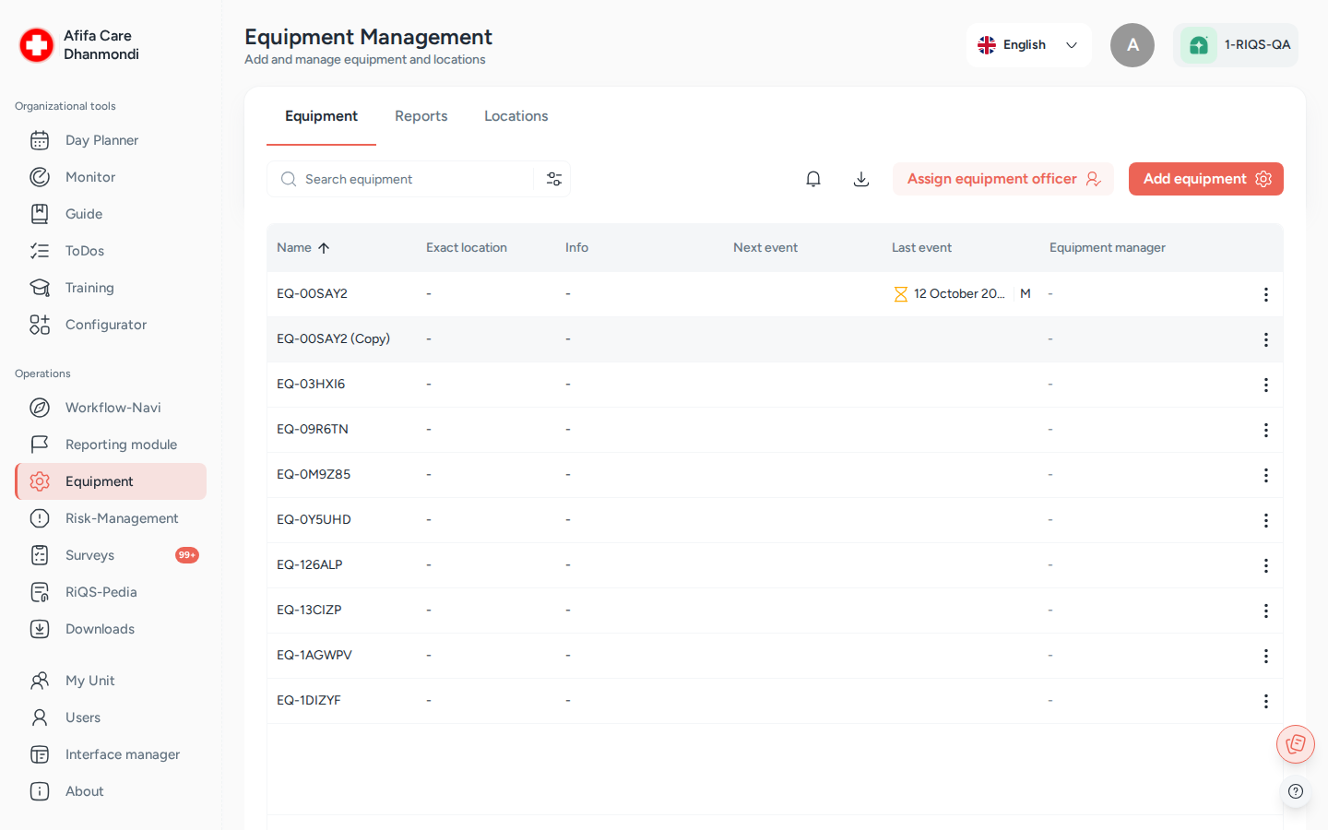
Task: Open options menu for EQ-1AGWPV
Action: pos(1266,656)
